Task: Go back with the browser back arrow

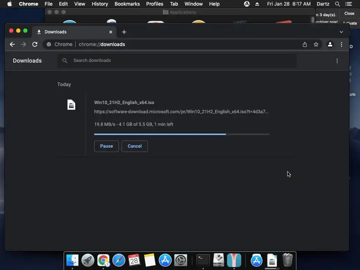Action: [12, 44]
